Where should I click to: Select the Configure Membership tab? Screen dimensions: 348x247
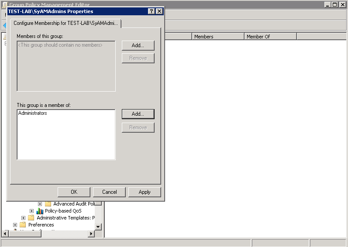pos(65,23)
